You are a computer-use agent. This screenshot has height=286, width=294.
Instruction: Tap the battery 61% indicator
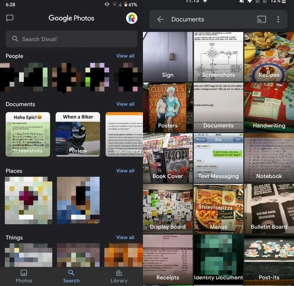point(131,4)
